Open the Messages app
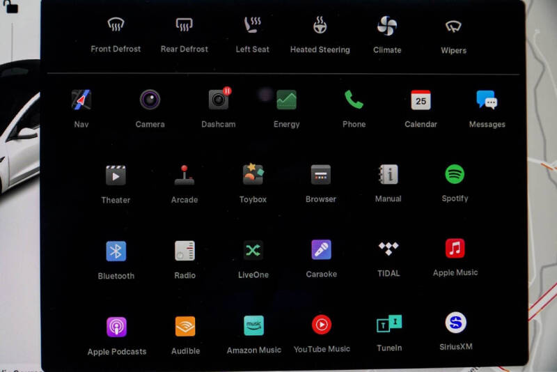This screenshot has height=372, width=557. pyautogui.click(x=487, y=100)
